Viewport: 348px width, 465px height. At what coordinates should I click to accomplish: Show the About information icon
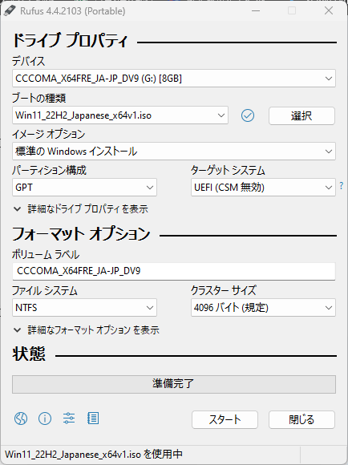click(45, 418)
